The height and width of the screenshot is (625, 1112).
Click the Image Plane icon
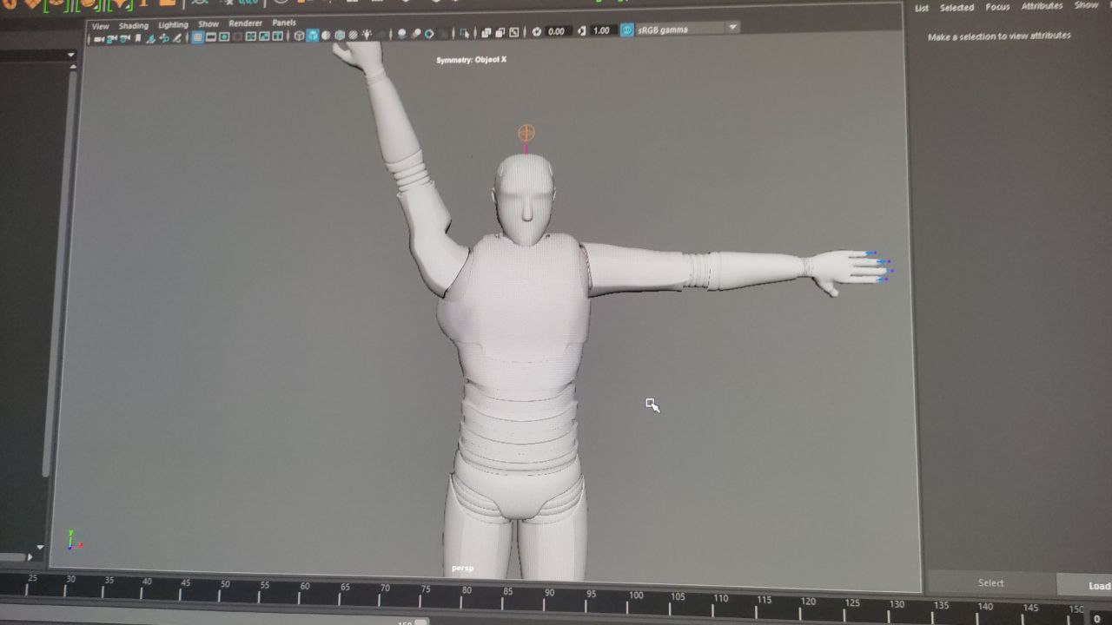[x=150, y=38]
